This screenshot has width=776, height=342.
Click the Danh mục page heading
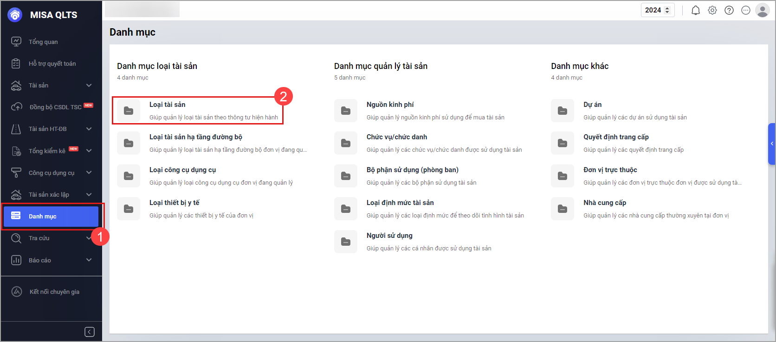click(x=132, y=32)
